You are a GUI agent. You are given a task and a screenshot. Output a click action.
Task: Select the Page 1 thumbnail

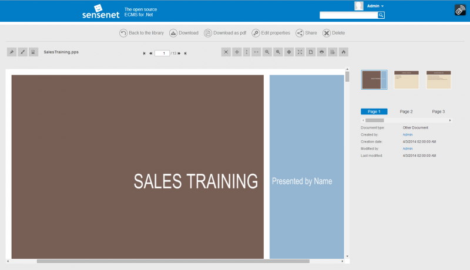pyautogui.click(x=374, y=80)
